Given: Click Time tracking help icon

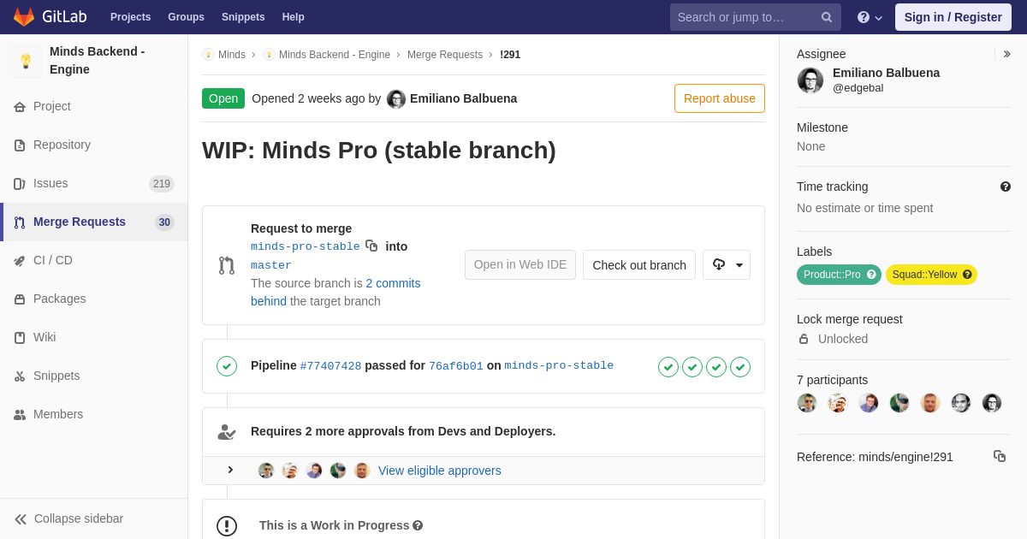Looking at the screenshot, I should 1006,187.
